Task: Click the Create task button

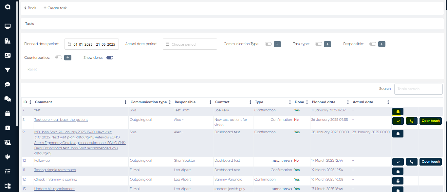Action: click(x=55, y=8)
